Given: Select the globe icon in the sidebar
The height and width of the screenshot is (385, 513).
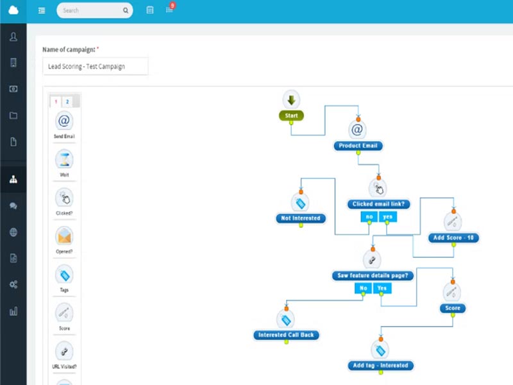Looking at the screenshot, I should (x=13, y=232).
